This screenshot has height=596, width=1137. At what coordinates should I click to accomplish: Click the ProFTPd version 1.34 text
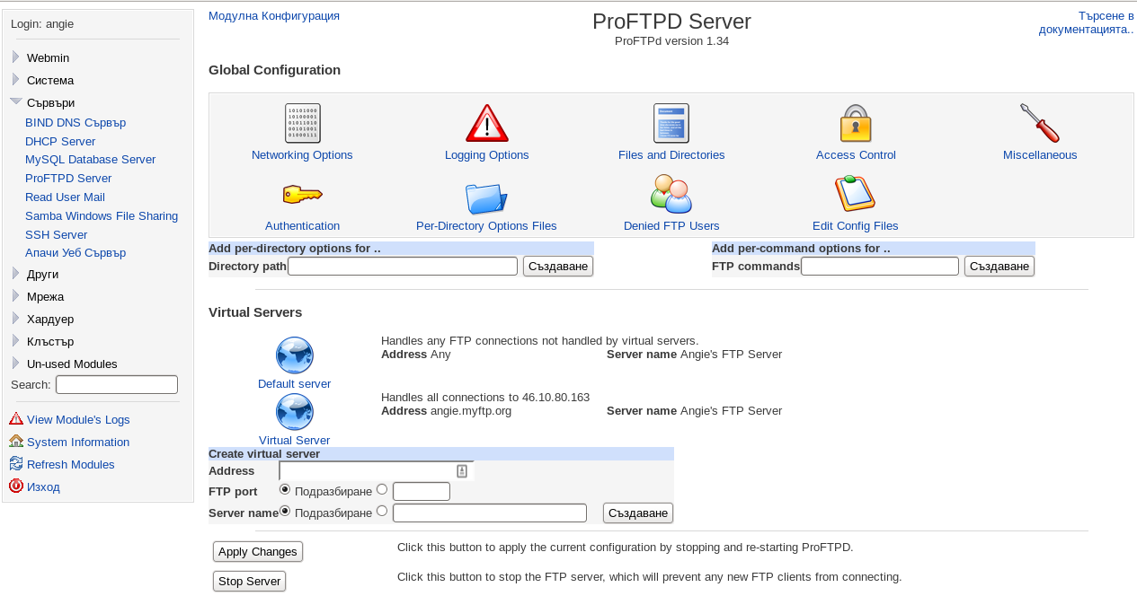[x=671, y=40]
